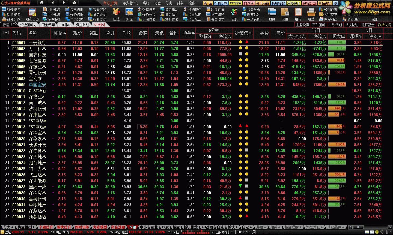393x235 pixels.
Task: Open 深度 F9 icon
Action: click(x=285, y=15)
